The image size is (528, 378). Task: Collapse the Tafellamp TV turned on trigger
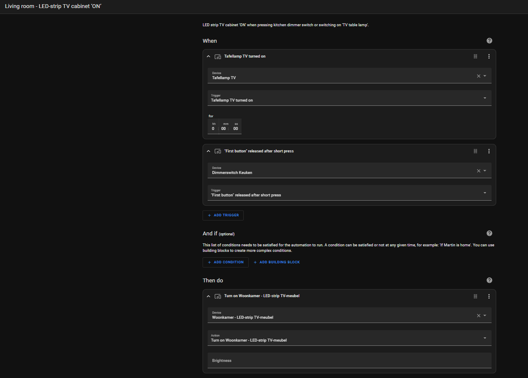pos(208,56)
